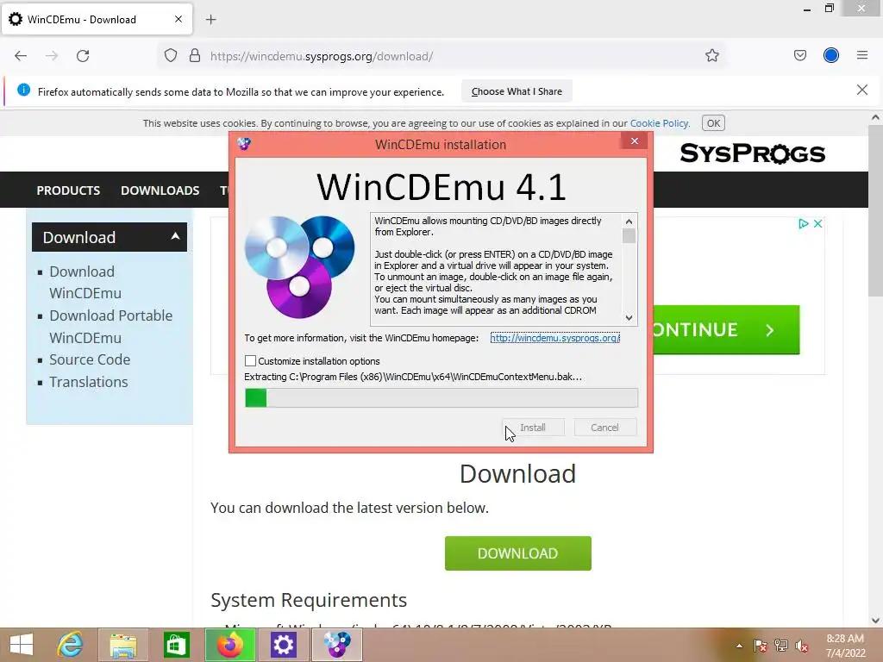The width and height of the screenshot is (883, 662).
Task: Click the Action Center flag icon
Action: coord(761,646)
